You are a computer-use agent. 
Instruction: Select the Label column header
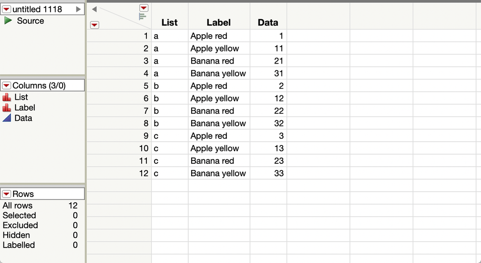point(219,23)
